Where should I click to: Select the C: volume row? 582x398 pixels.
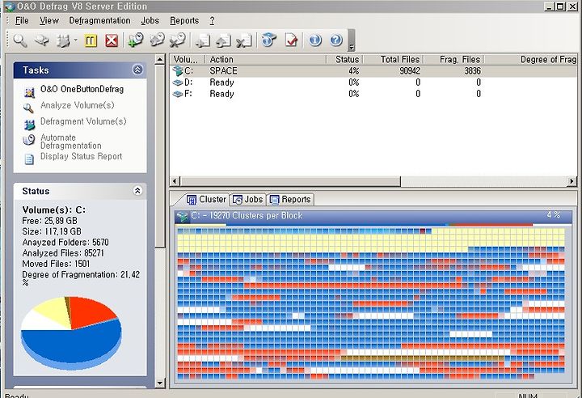[x=373, y=71]
